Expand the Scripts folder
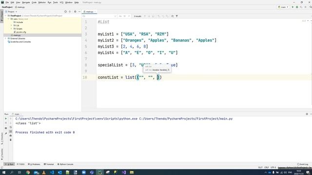 pos(11,29)
